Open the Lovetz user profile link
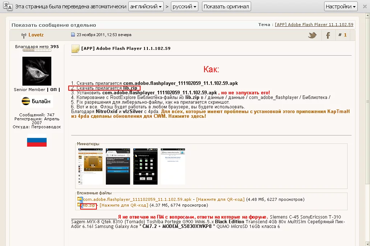 click(36, 35)
